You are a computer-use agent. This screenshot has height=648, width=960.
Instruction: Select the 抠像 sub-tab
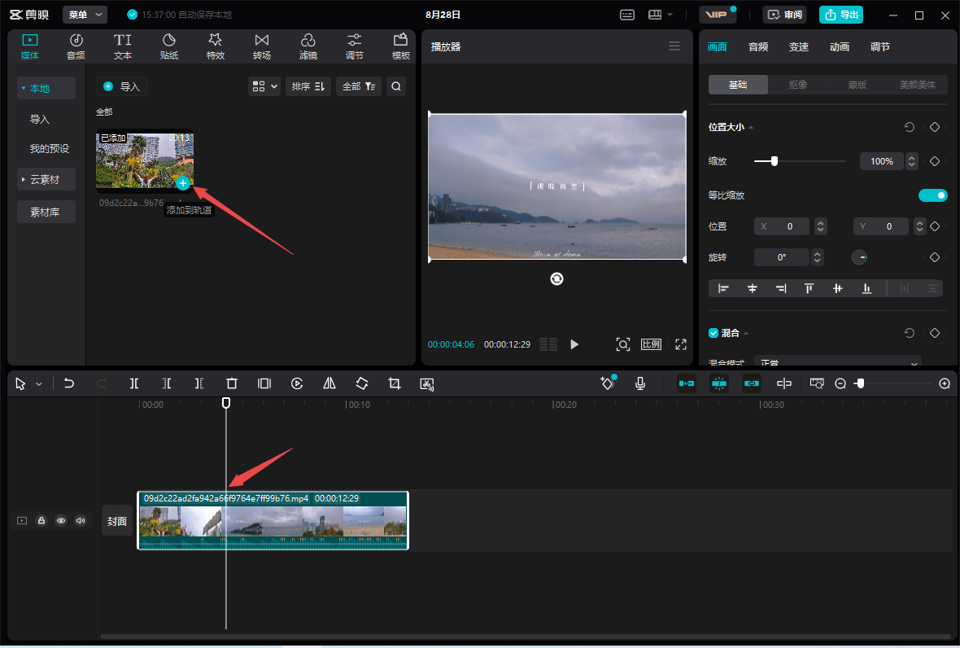798,85
